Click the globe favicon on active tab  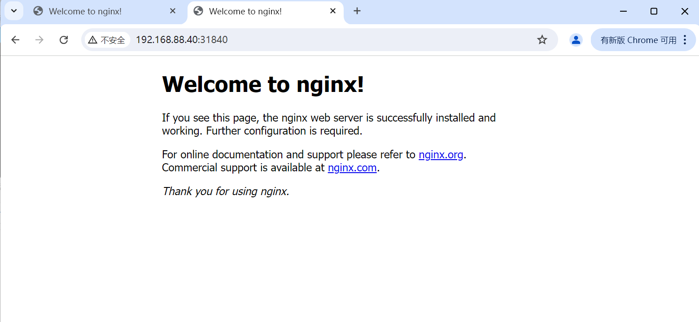[x=198, y=11]
